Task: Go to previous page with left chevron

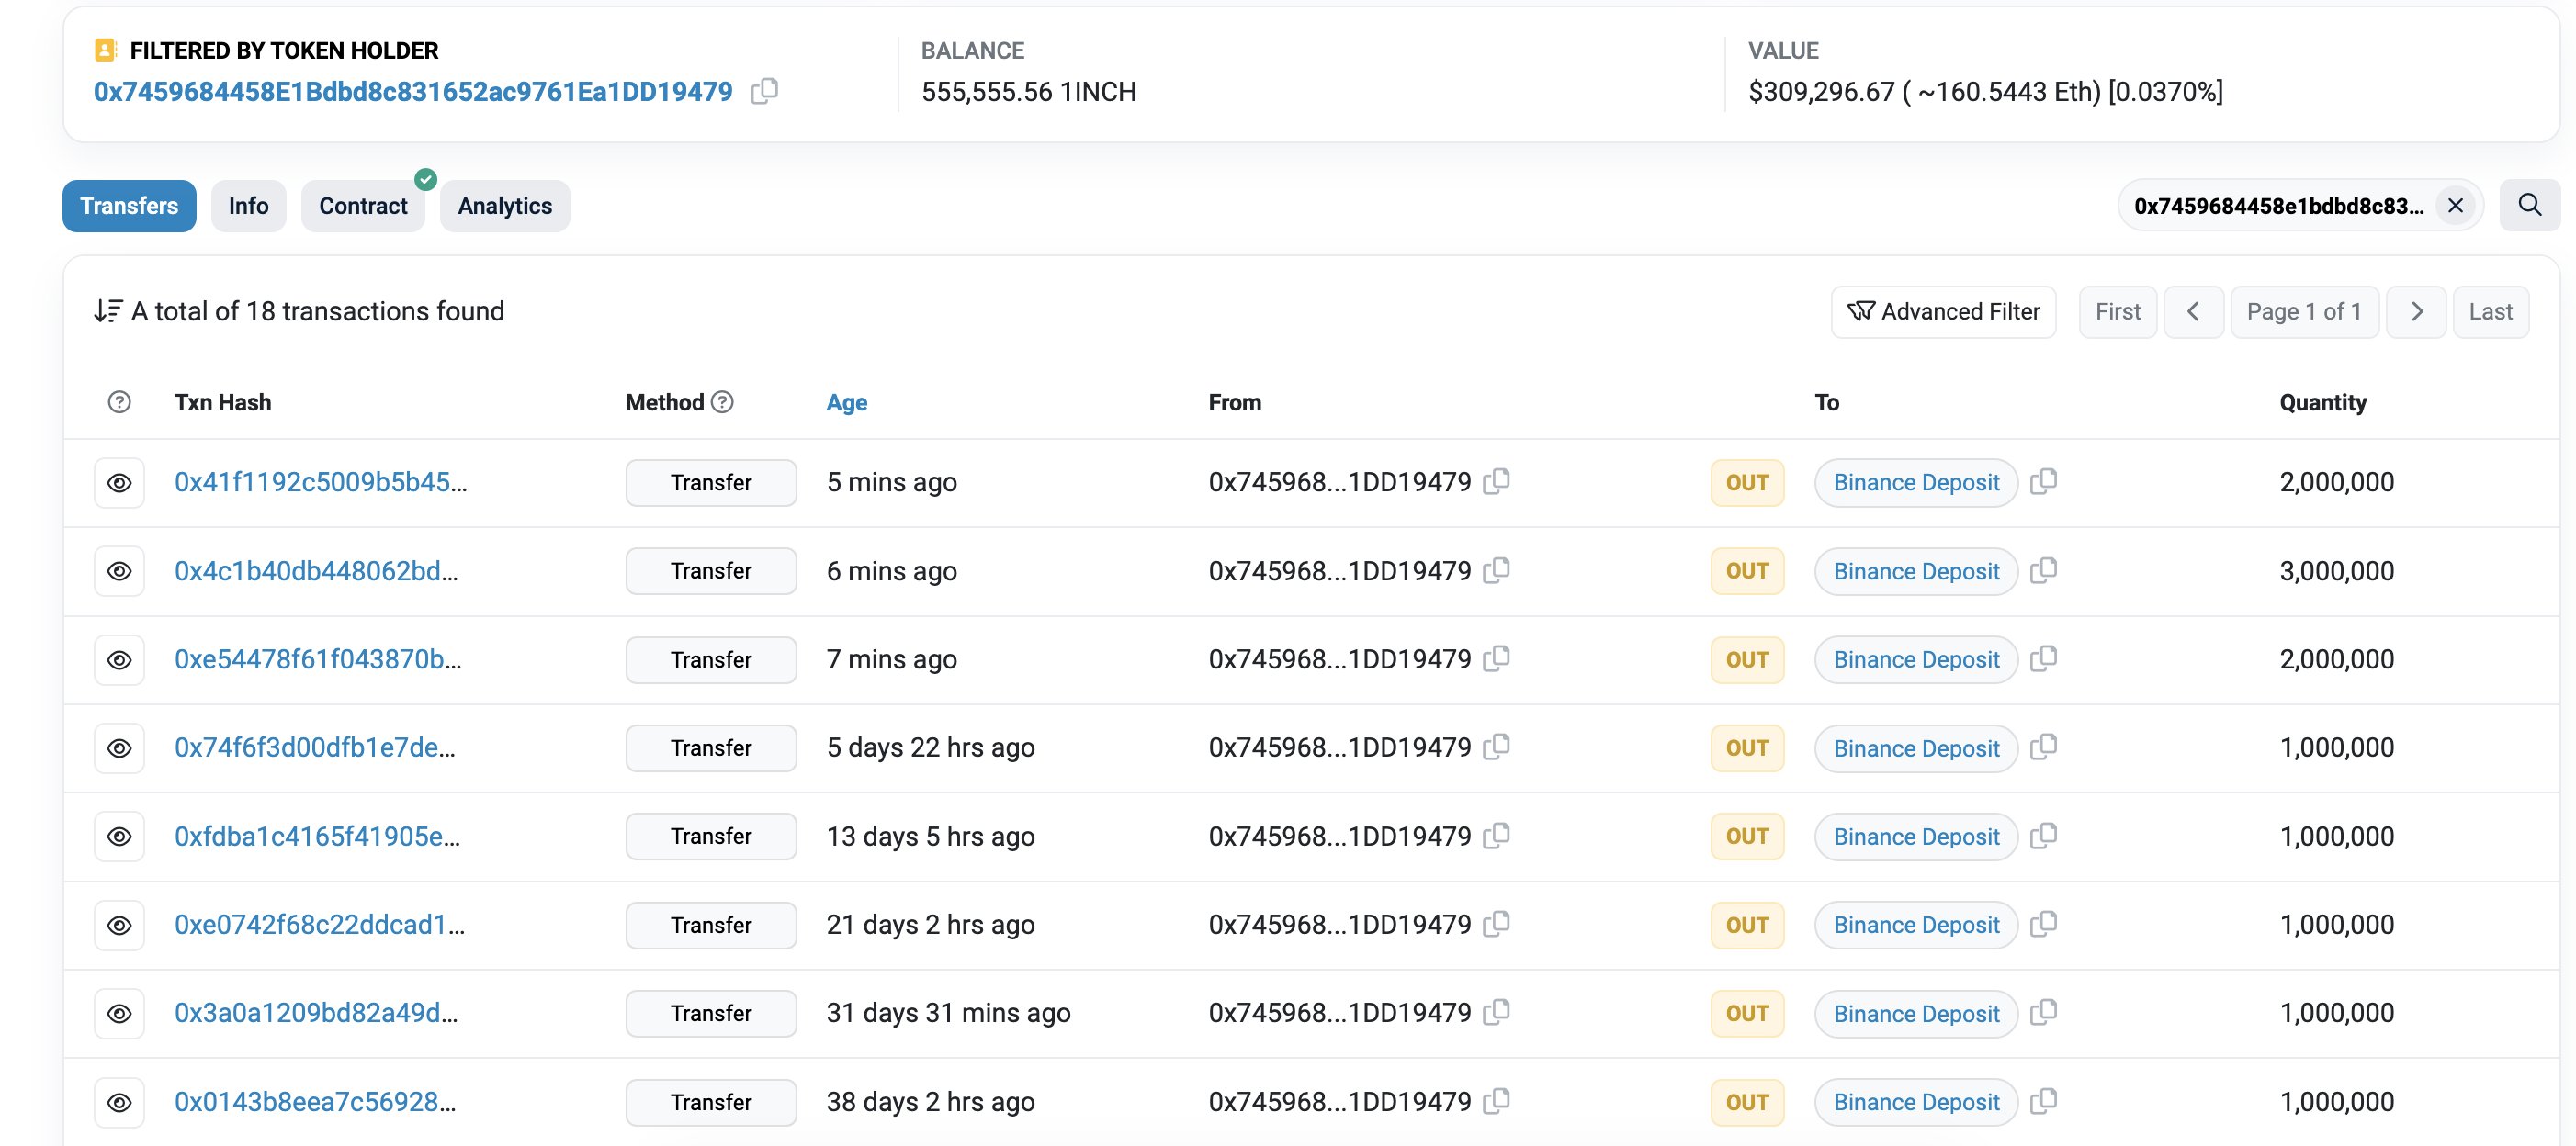Action: pyautogui.click(x=2193, y=311)
